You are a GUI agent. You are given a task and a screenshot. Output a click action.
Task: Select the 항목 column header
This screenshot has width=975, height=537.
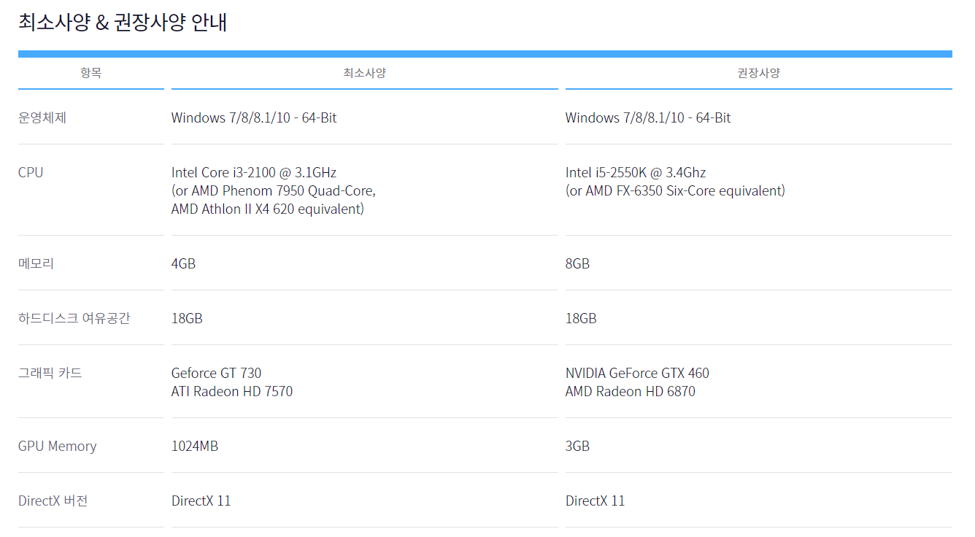point(91,73)
